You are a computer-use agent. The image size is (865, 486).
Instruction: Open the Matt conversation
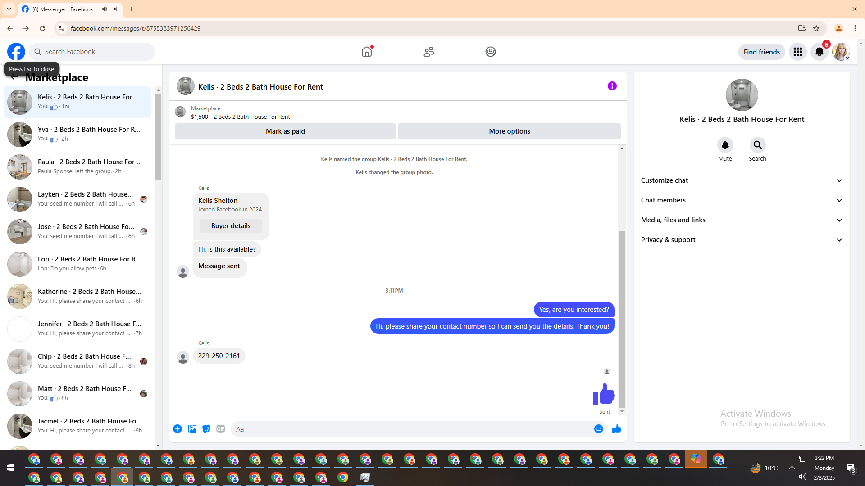(77, 393)
